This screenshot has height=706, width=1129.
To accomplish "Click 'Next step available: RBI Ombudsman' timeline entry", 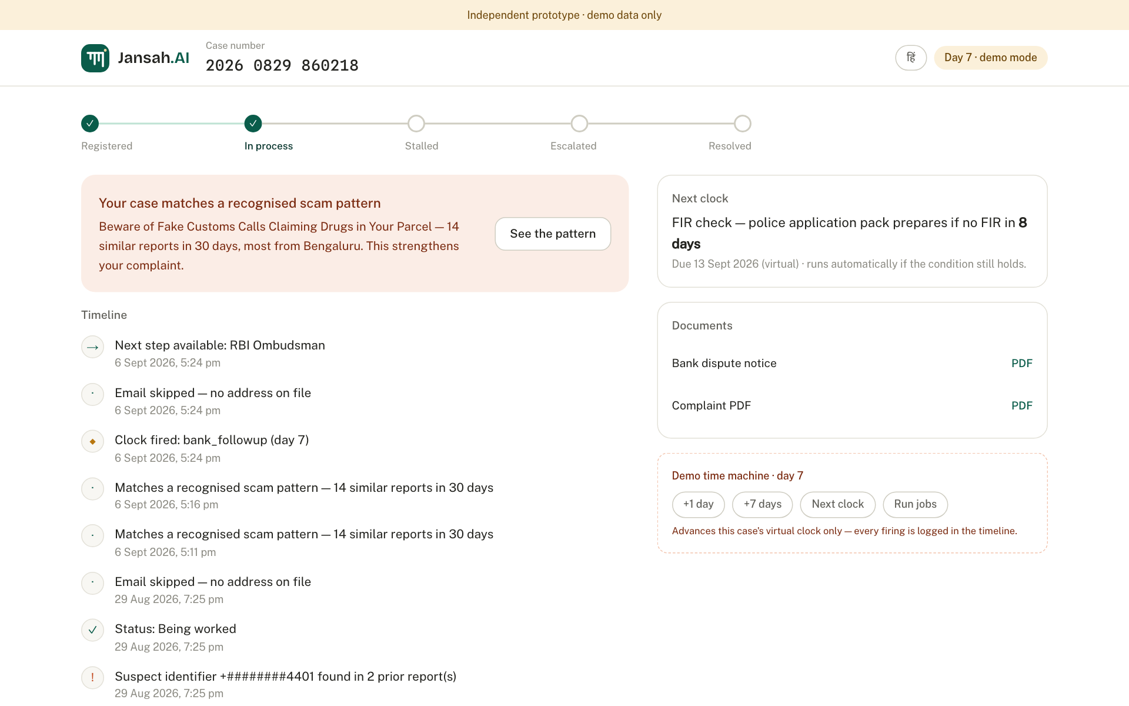I will point(220,345).
